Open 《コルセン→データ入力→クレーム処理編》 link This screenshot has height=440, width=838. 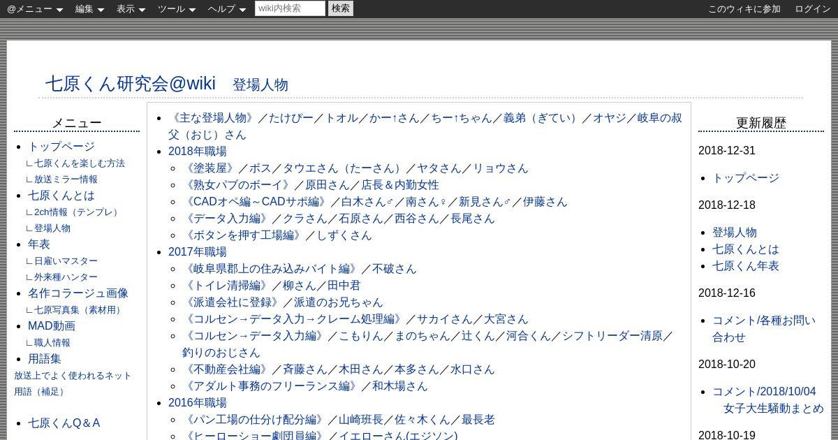[x=294, y=319]
